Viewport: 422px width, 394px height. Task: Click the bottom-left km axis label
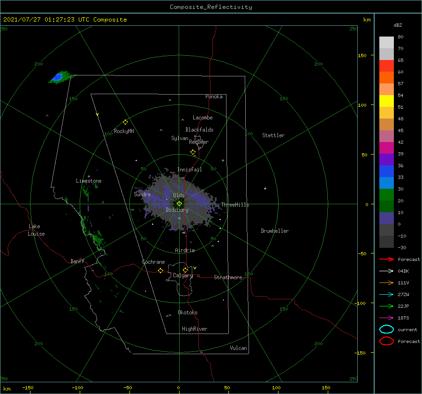7,389
